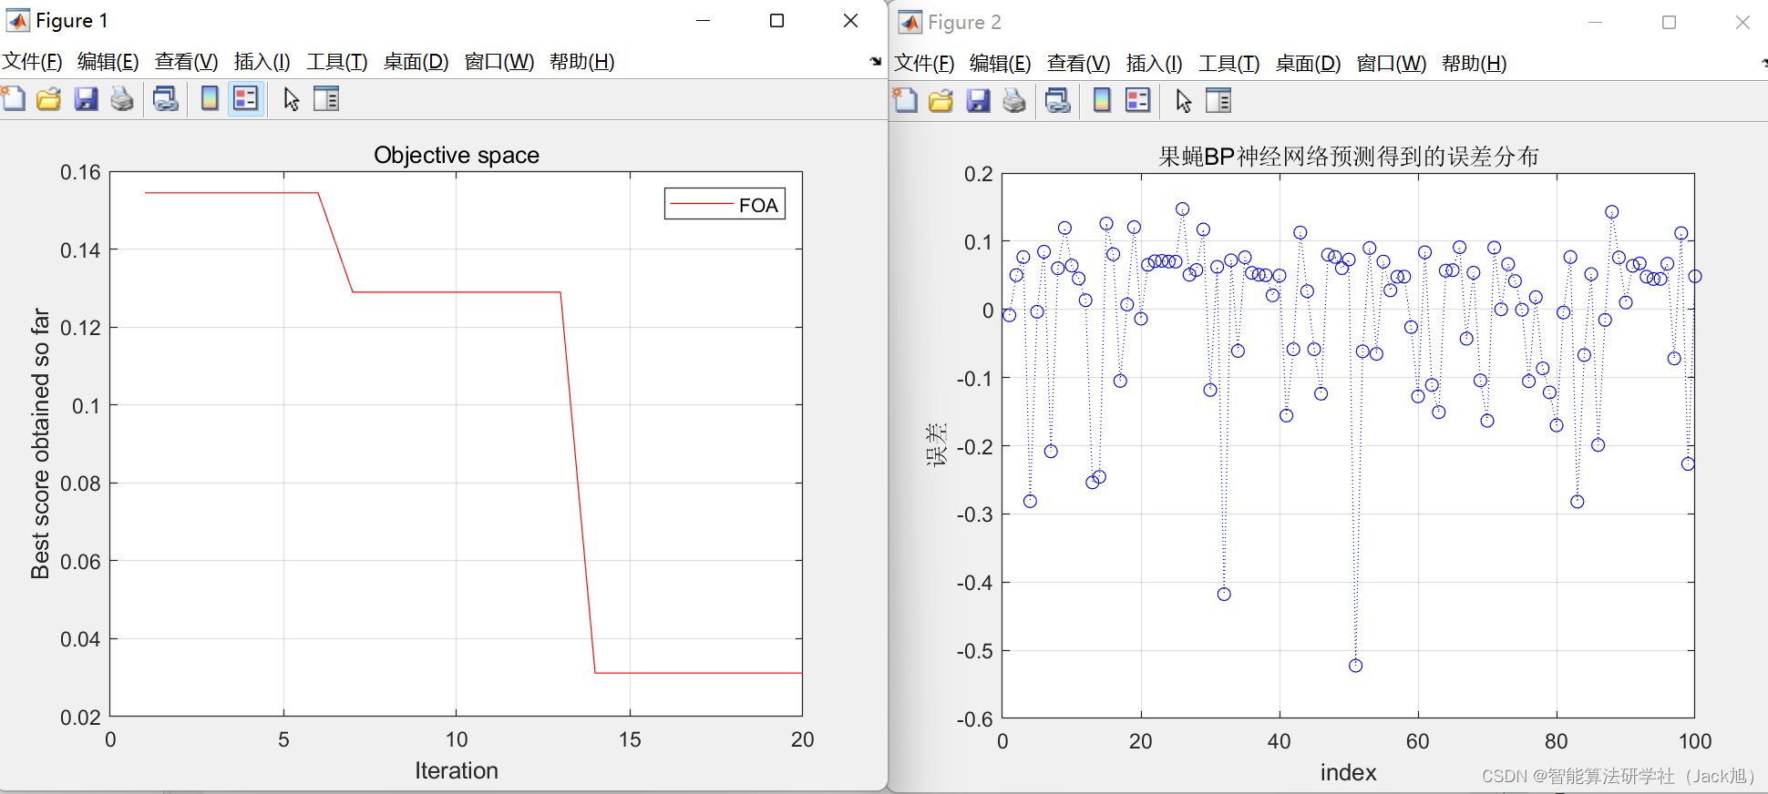Save figure icon in Figure 1 toolbar
Image resolution: width=1768 pixels, height=794 pixels.
[86, 98]
